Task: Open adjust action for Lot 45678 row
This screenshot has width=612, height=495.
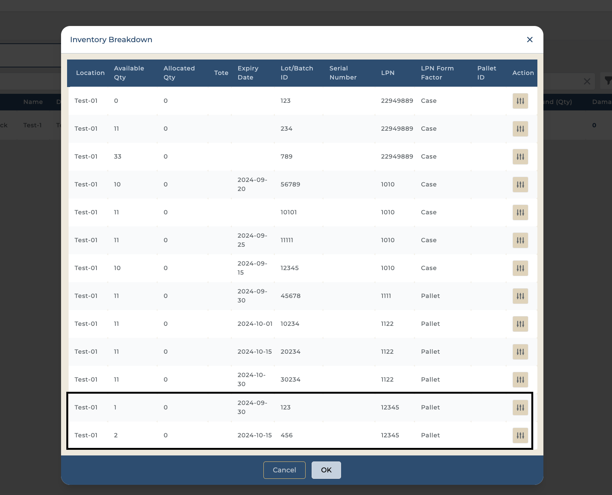Action: 520,296
